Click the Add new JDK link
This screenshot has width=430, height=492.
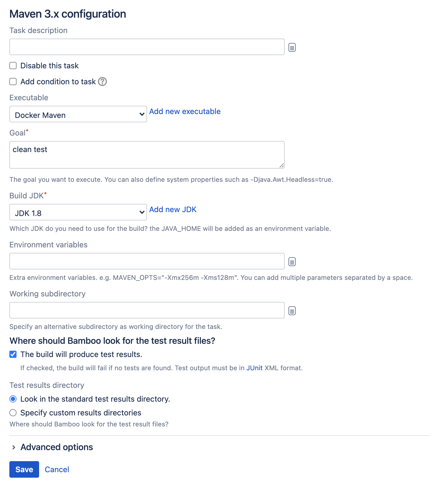(173, 209)
